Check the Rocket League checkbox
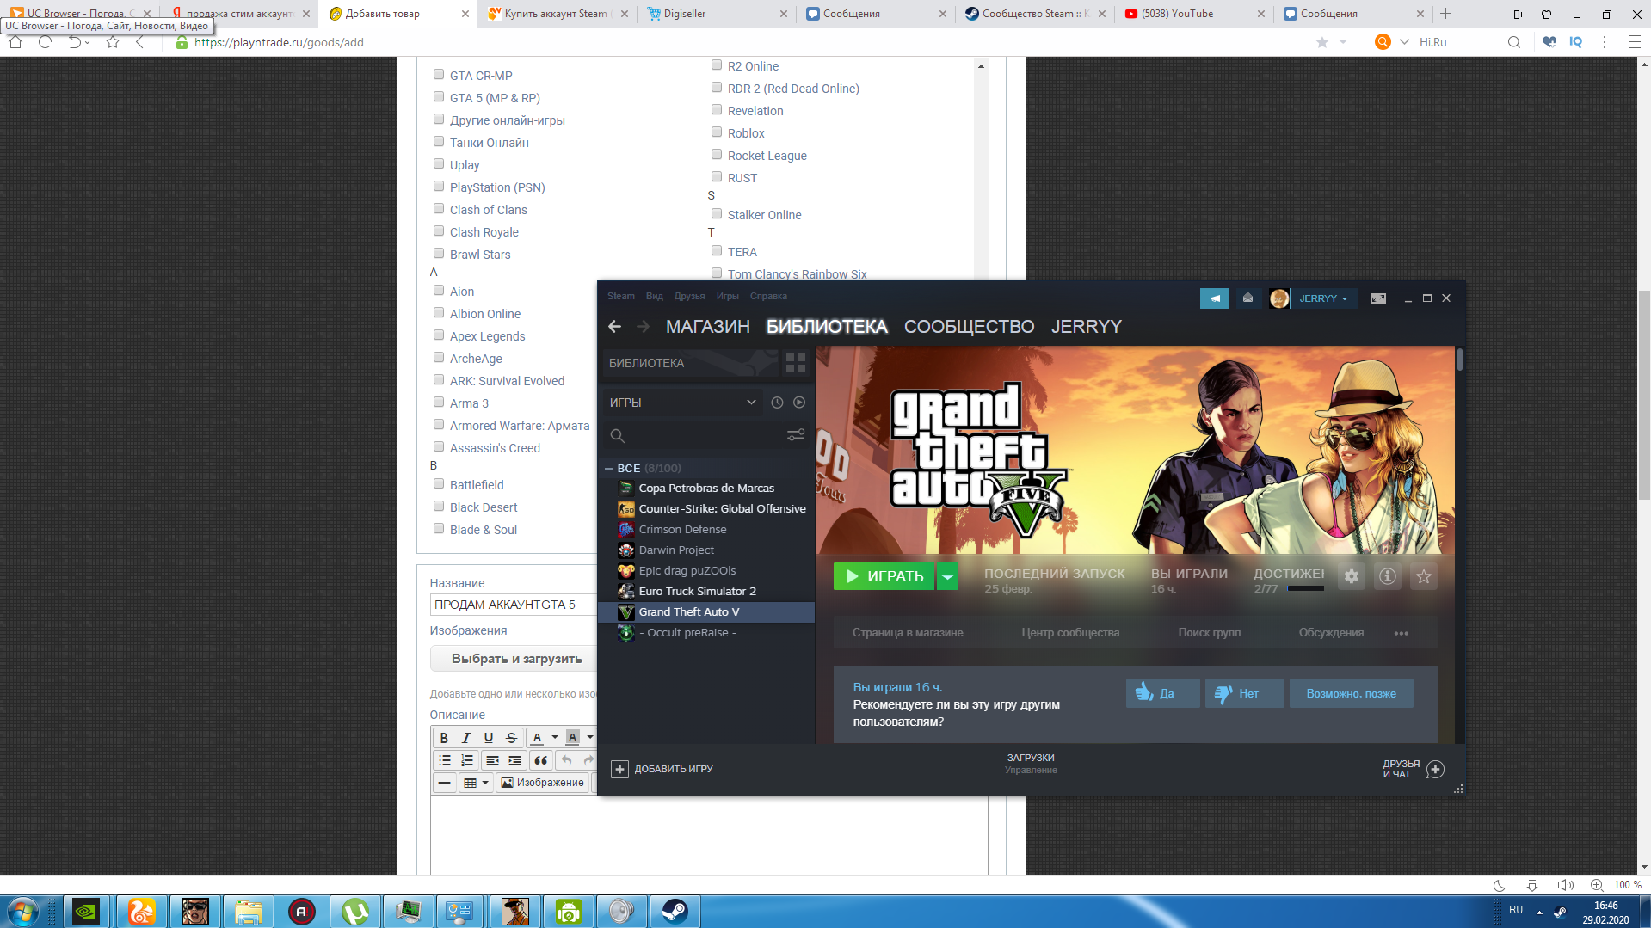This screenshot has height=928, width=1651. [x=717, y=155]
